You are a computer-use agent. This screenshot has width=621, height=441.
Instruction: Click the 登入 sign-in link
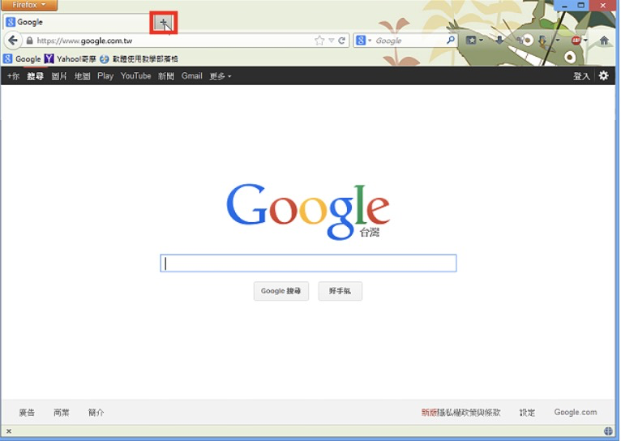(x=581, y=76)
